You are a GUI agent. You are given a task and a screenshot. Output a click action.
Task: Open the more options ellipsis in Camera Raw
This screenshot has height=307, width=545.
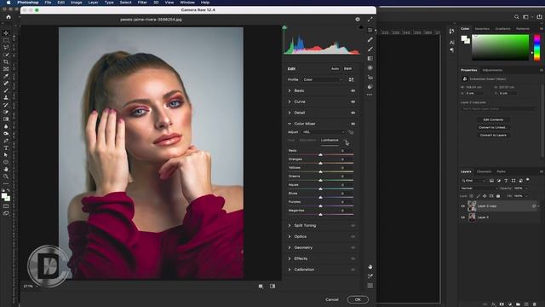(370, 95)
